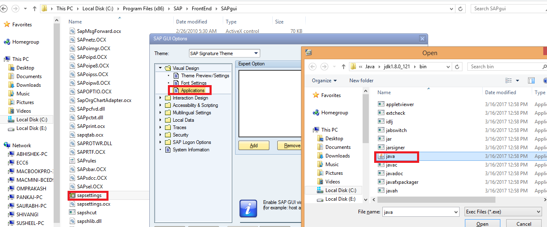Click the File name input field
The width and height of the screenshot is (547, 227).
417,212
